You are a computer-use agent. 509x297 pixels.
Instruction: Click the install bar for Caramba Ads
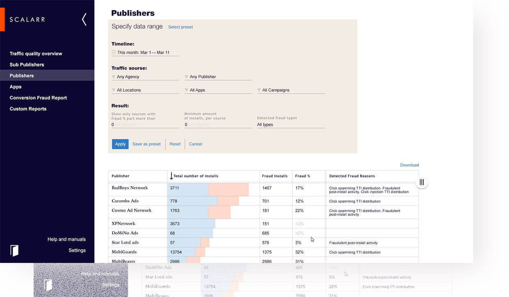click(203, 201)
